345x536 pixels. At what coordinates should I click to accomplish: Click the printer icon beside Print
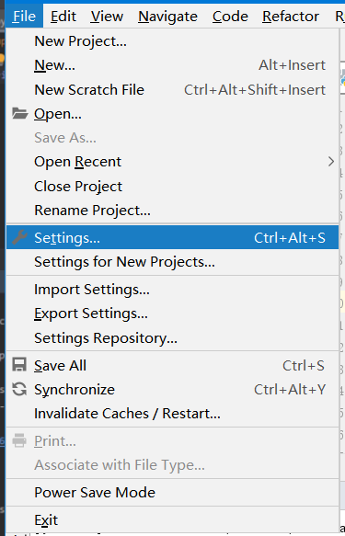pyautogui.click(x=19, y=440)
